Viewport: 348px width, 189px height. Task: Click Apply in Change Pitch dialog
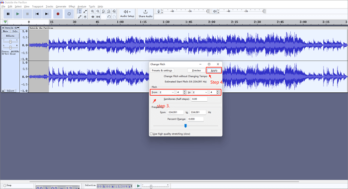(214, 70)
